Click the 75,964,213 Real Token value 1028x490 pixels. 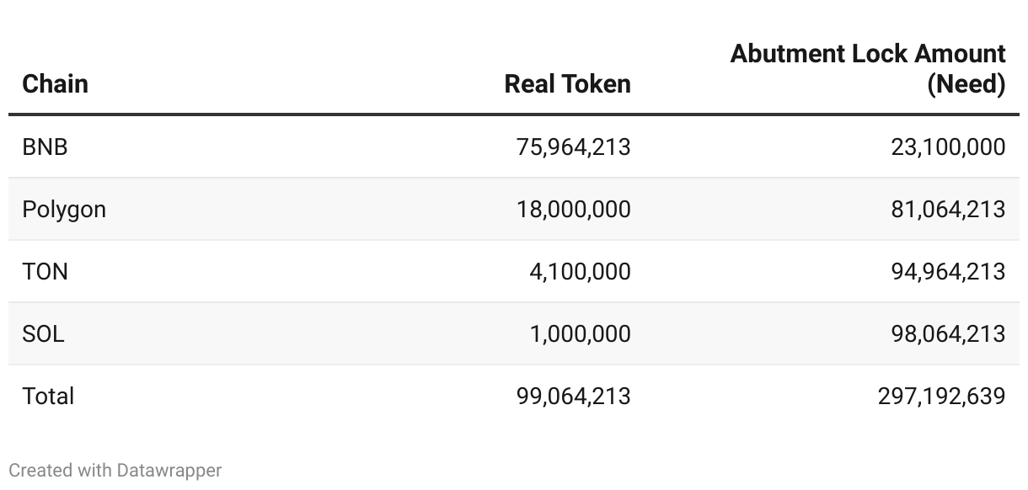coord(573,147)
